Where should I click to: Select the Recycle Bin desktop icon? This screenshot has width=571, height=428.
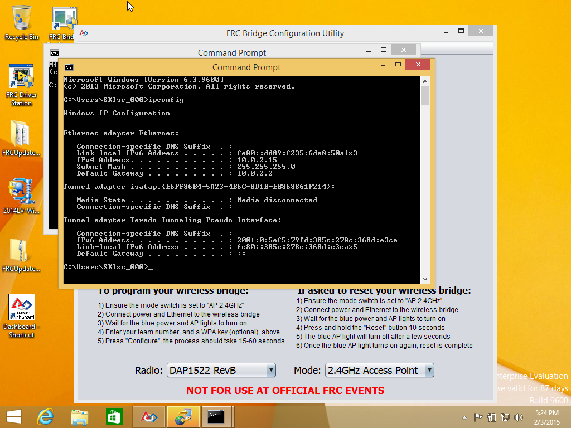tap(22, 22)
